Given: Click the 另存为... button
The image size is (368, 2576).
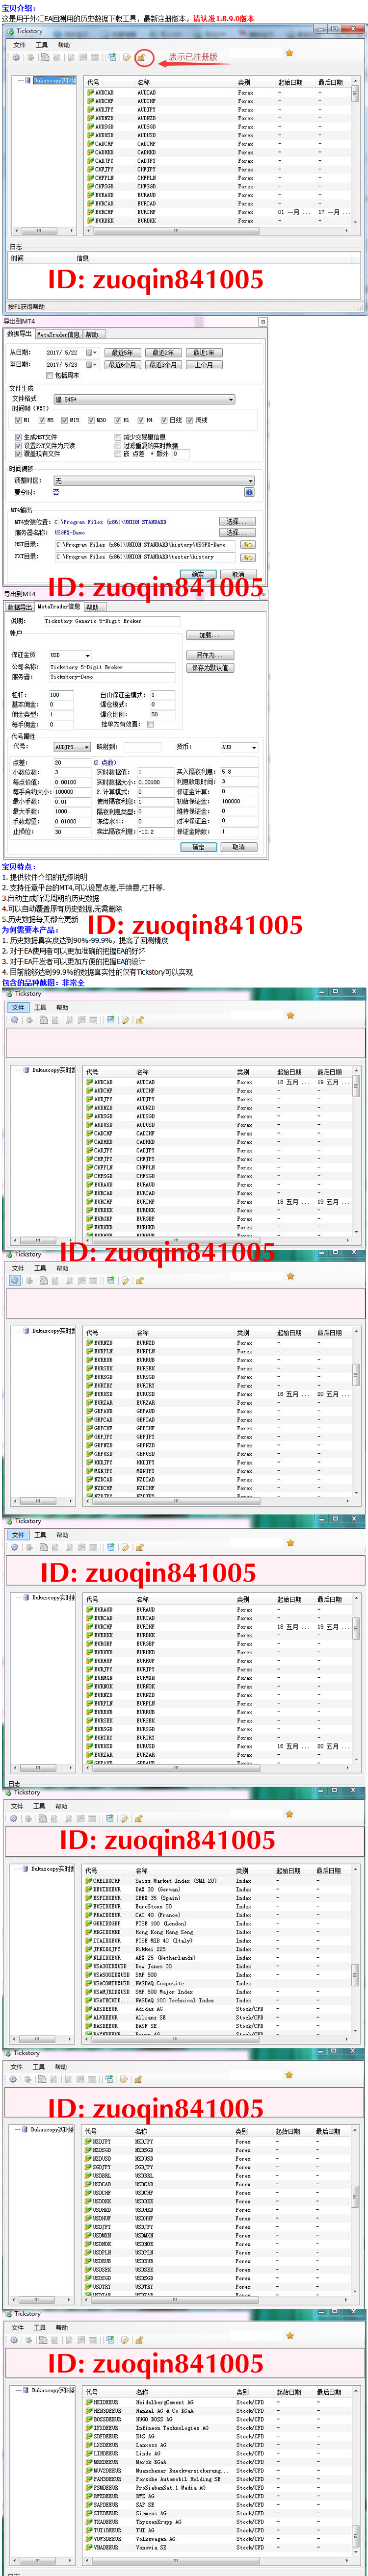Looking at the screenshot, I should pyautogui.click(x=209, y=655).
